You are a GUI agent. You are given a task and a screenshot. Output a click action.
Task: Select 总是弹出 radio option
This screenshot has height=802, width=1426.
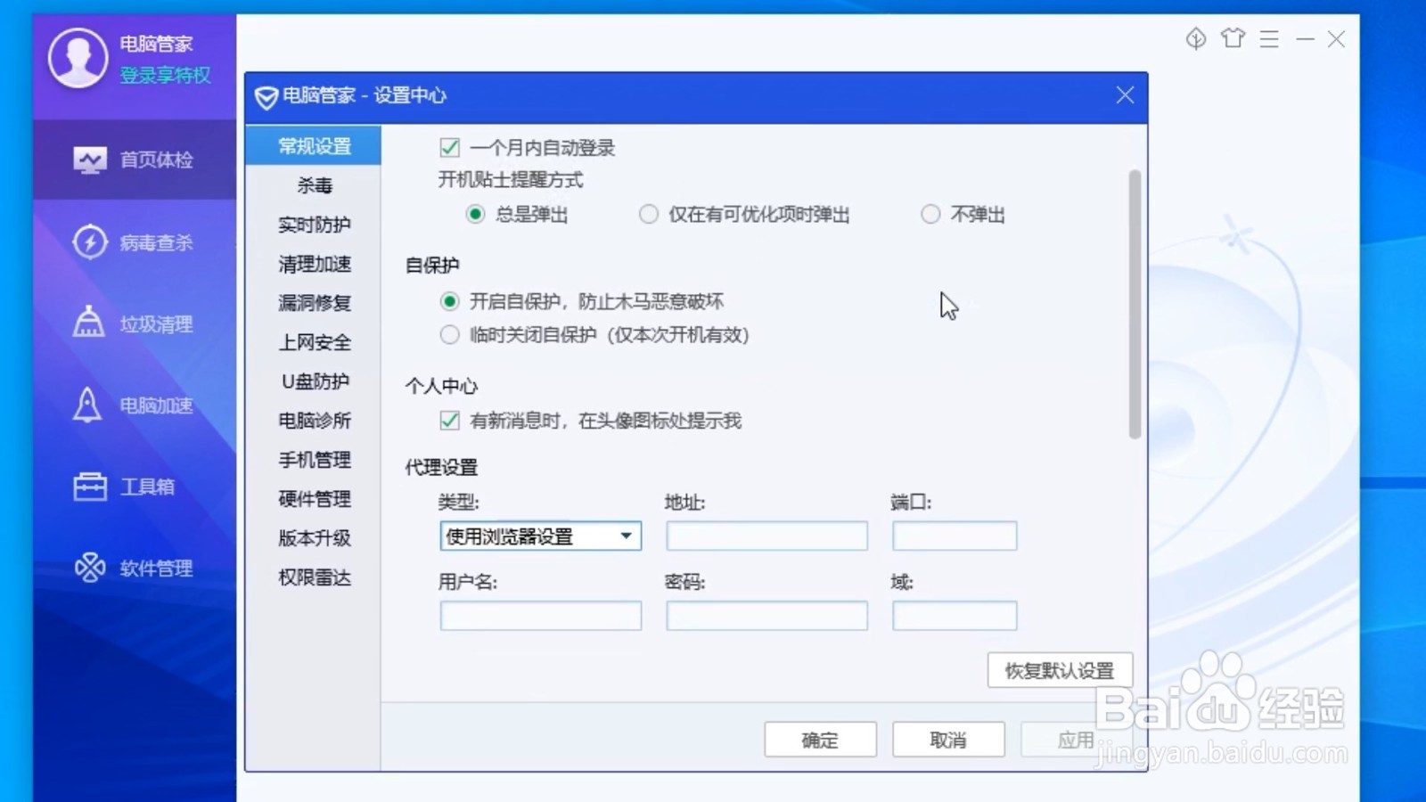coord(475,215)
